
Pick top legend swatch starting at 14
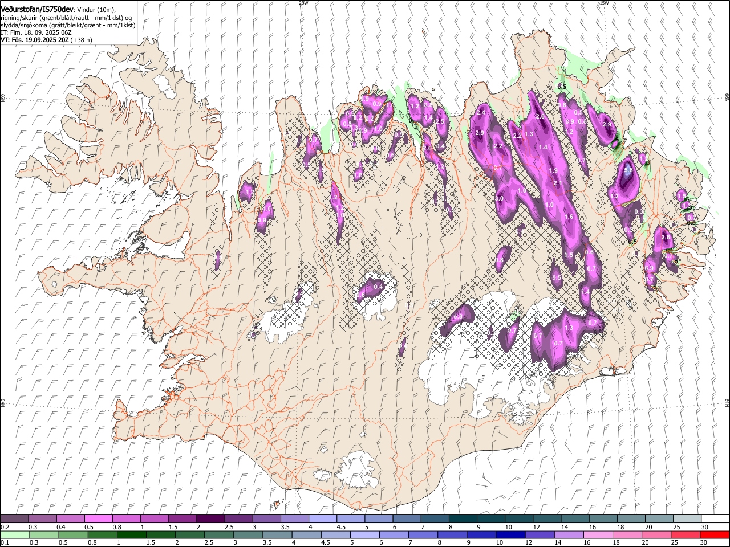(x=575, y=519)
